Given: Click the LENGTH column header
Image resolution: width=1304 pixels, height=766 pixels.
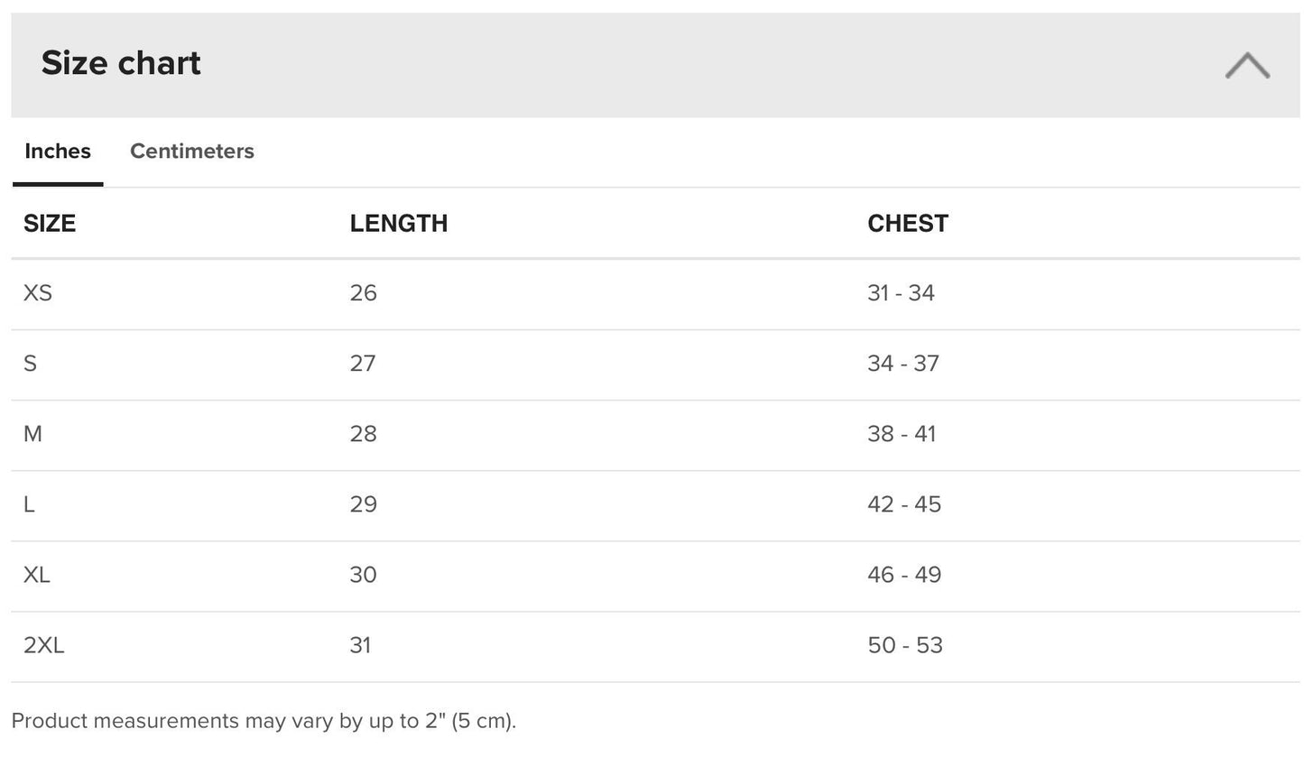Looking at the screenshot, I should coord(398,224).
